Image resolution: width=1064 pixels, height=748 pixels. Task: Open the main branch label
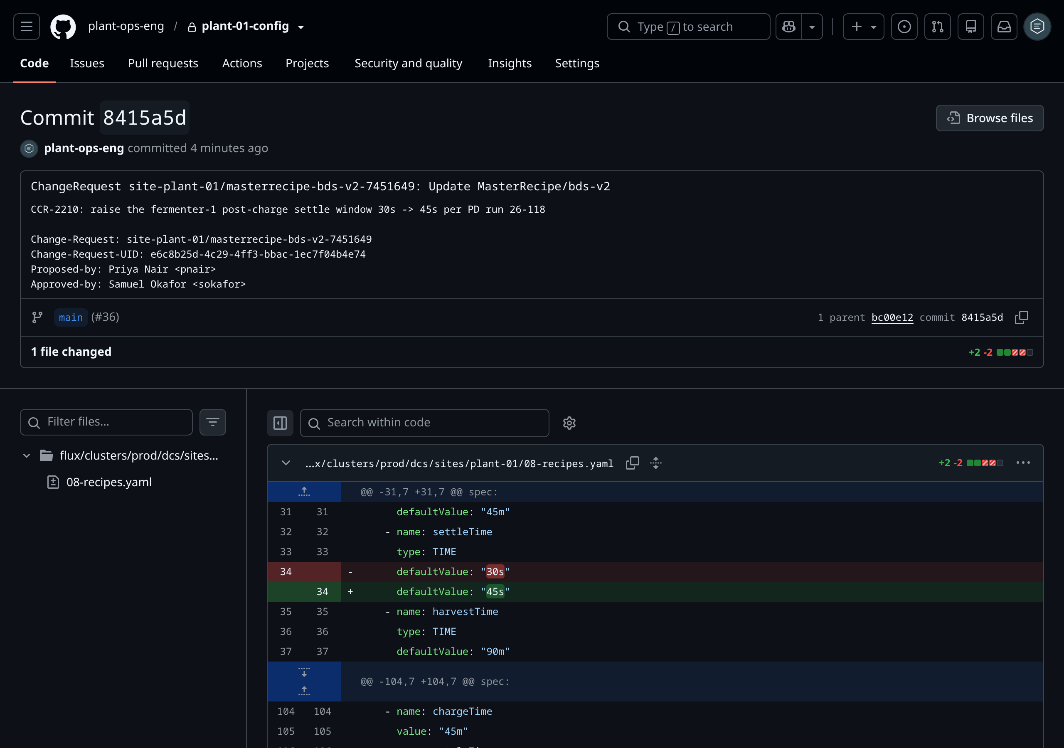click(x=71, y=317)
